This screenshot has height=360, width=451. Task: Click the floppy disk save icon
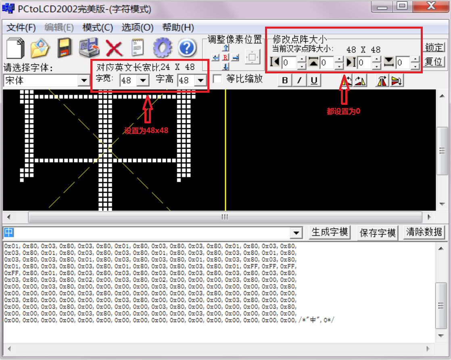65,48
